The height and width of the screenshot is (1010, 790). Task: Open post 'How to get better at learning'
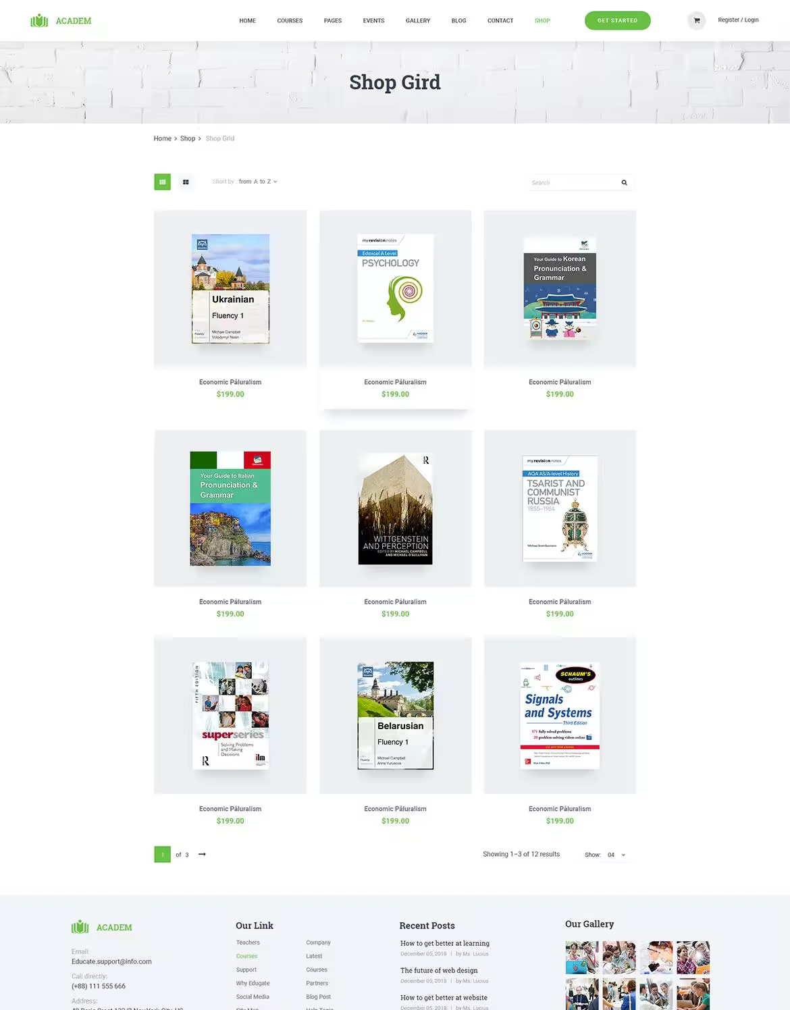(445, 943)
